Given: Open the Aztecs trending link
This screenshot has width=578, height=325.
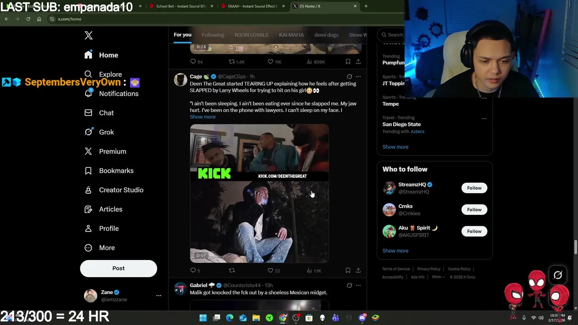Looking at the screenshot, I should pos(417,132).
